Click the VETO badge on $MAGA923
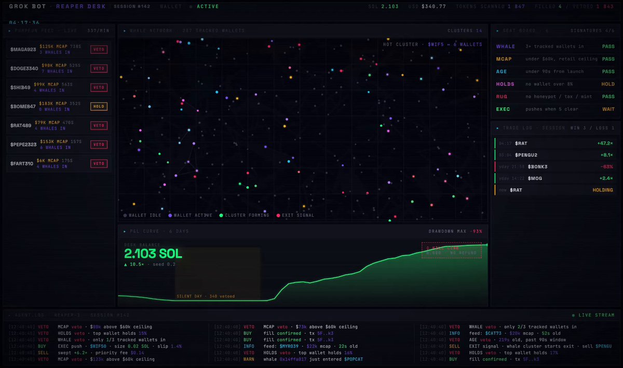This screenshot has height=368, width=623. [x=99, y=50]
